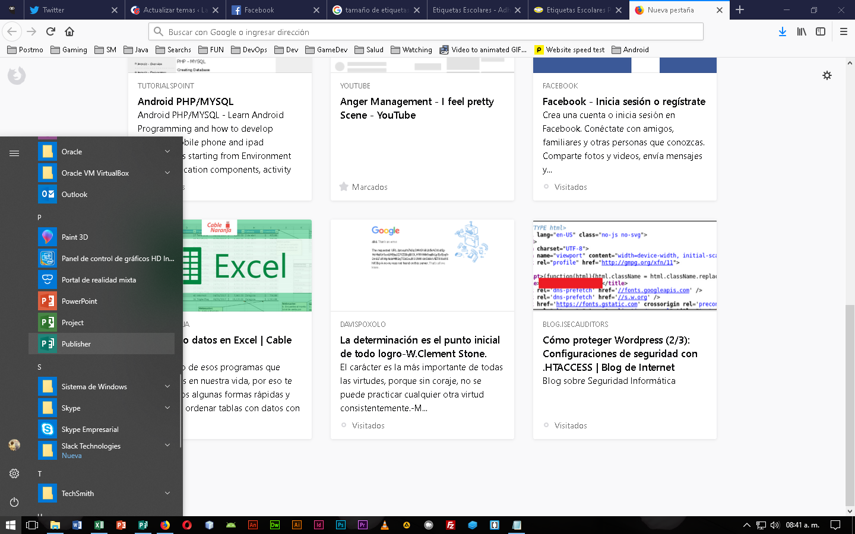This screenshot has height=534, width=855.
Task: Click the Excel Cable Naranja thumbnail
Action: click(247, 265)
